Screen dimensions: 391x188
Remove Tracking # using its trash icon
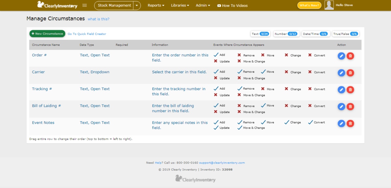[350, 90]
